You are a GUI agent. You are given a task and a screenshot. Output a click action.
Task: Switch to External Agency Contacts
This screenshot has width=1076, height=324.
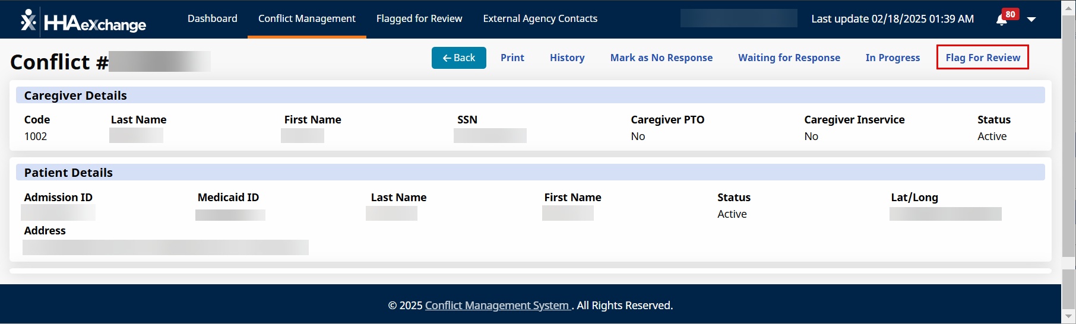(540, 18)
